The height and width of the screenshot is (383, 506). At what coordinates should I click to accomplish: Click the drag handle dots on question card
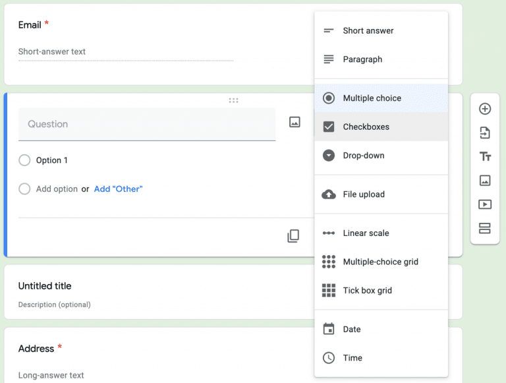pyautogui.click(x=234, y=100)
